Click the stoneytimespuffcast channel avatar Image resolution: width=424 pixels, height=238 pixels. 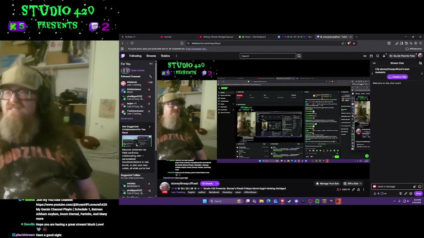[165, 187]
